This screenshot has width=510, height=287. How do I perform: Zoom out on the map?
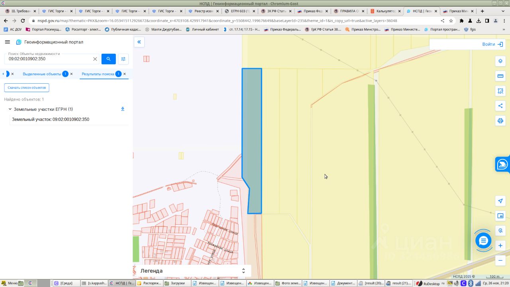[500, 260]
